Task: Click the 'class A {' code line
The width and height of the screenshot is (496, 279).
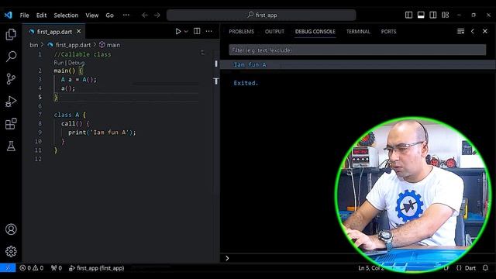Action: click(70, 115)
